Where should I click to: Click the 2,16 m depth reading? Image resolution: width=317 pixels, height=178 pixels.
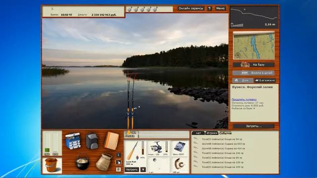click(x=270, y=24)
